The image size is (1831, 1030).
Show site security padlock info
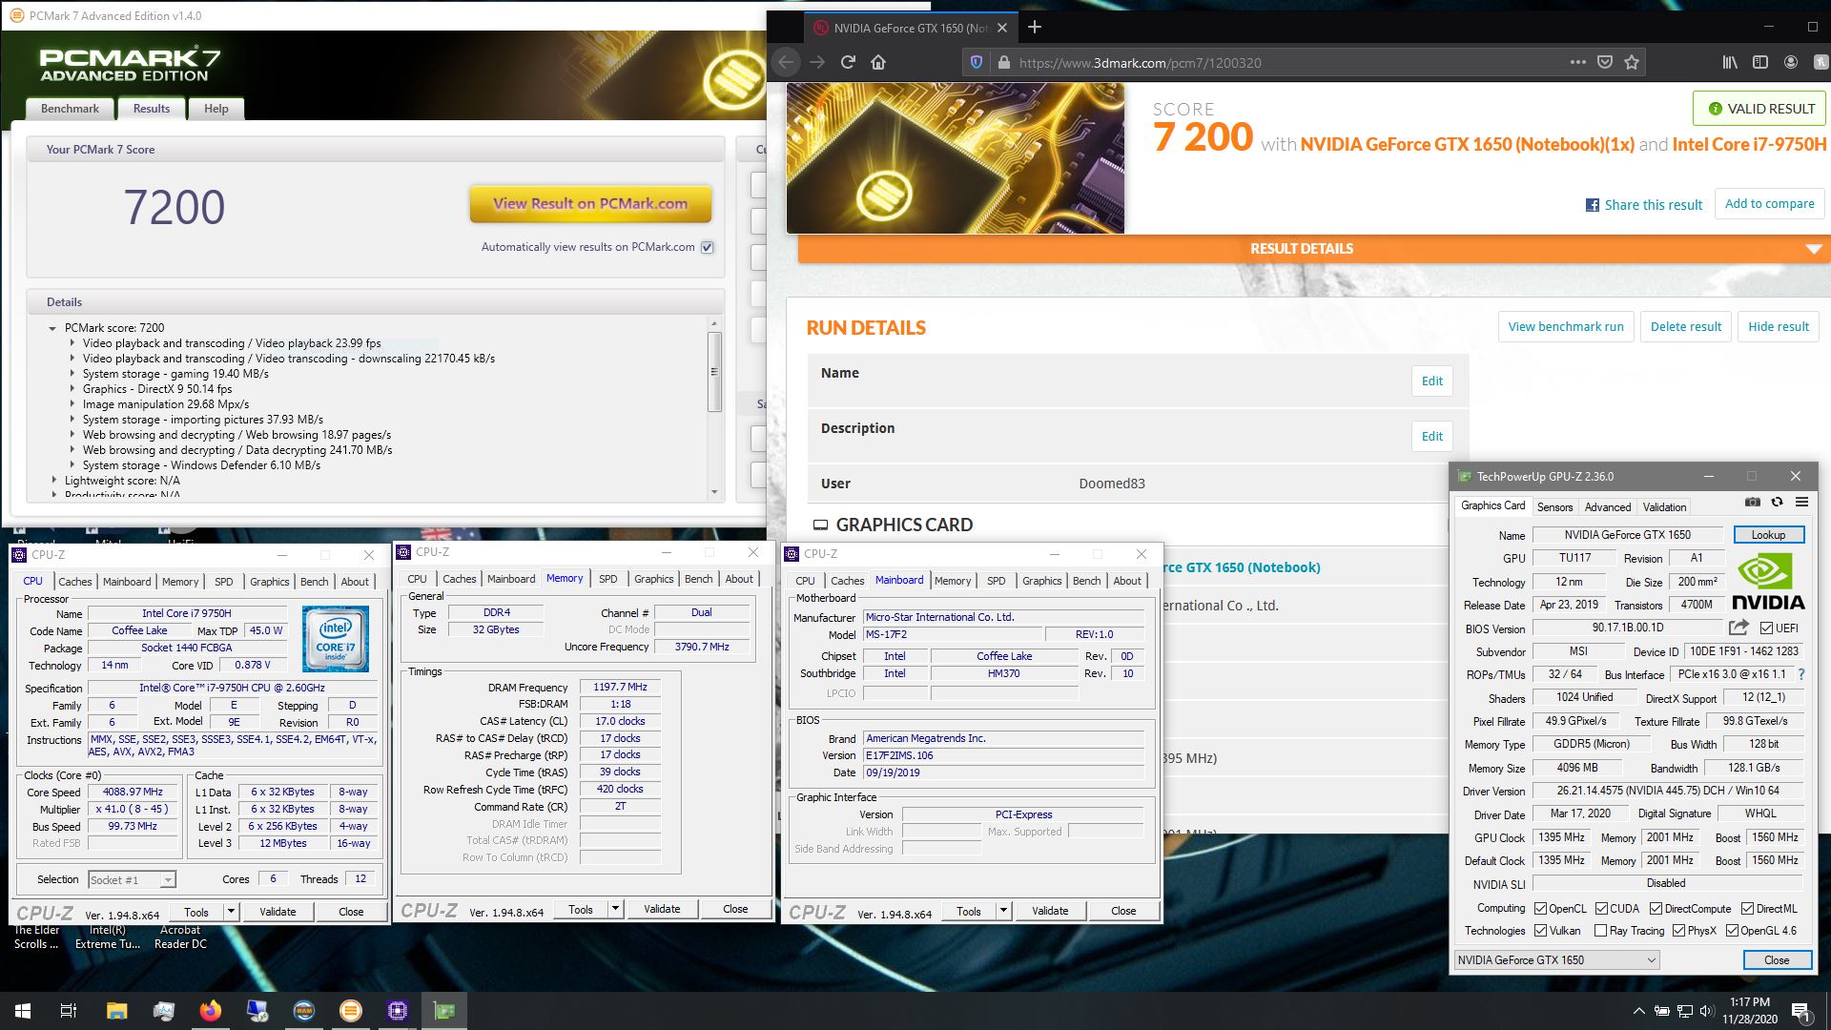pyautogui.click(x=1002, y=62)
